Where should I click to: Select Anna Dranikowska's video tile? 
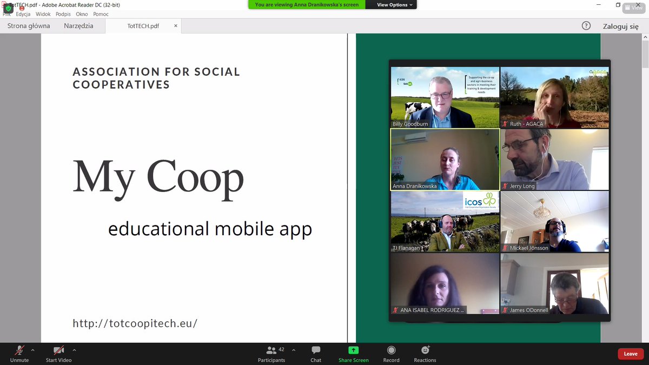click(x=445, y=160)
